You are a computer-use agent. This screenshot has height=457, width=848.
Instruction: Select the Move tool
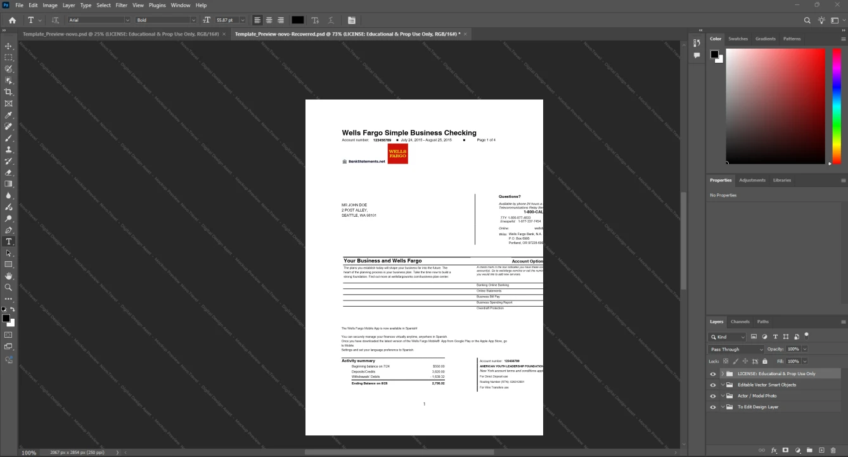(9, 46)
